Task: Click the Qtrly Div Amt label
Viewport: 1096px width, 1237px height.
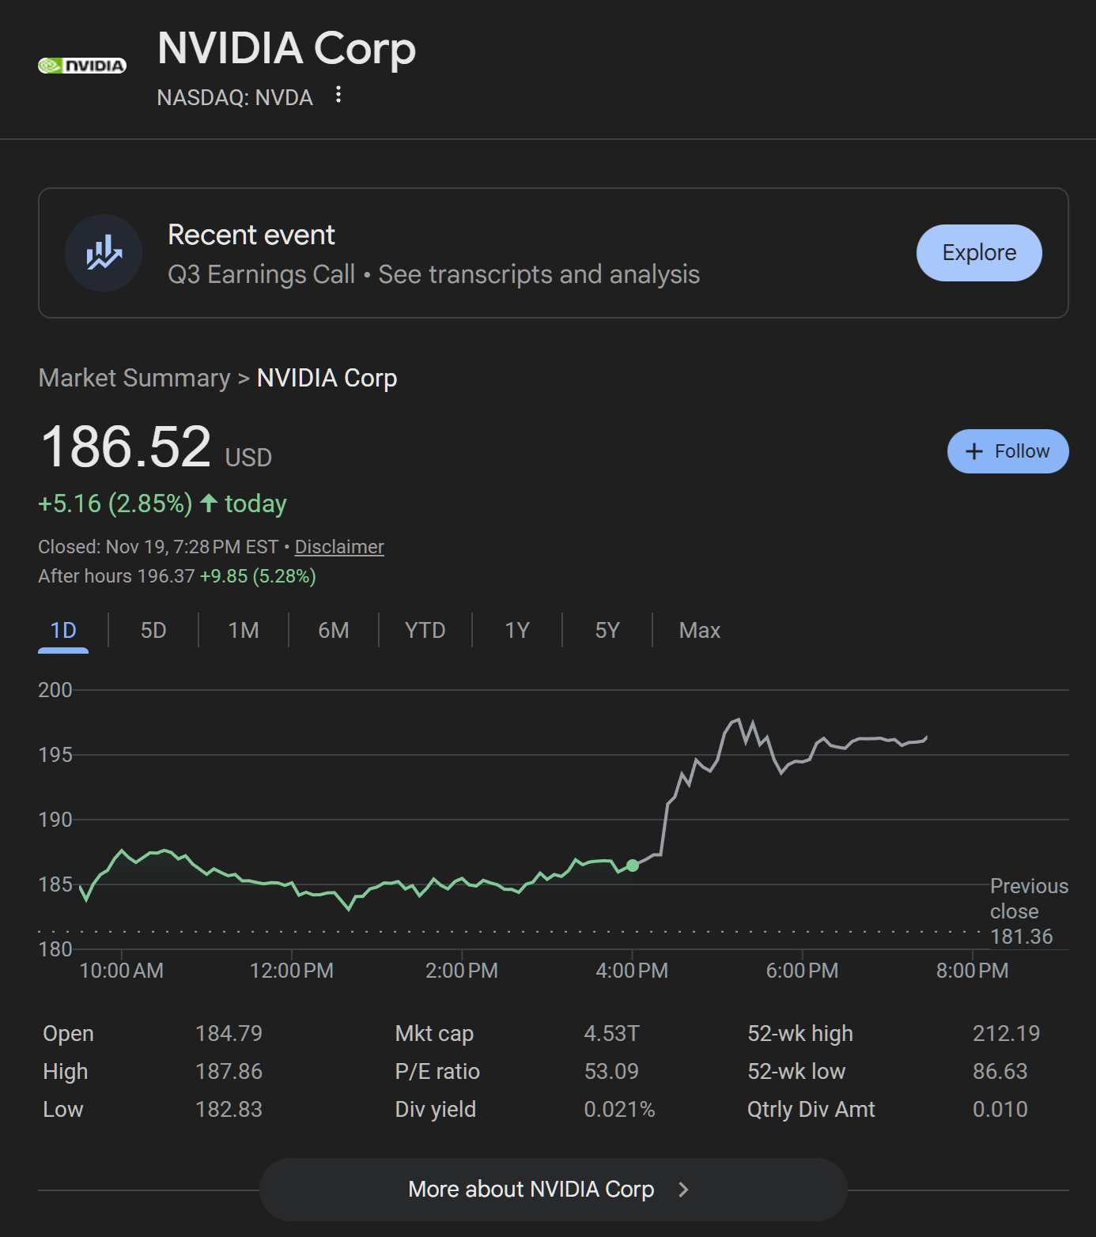Action: click(811, 1110)
